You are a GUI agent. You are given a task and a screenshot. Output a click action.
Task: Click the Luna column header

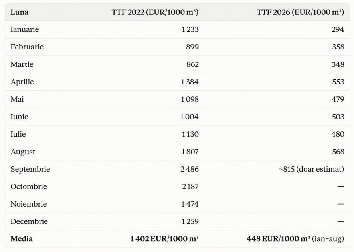pos(20,12)
